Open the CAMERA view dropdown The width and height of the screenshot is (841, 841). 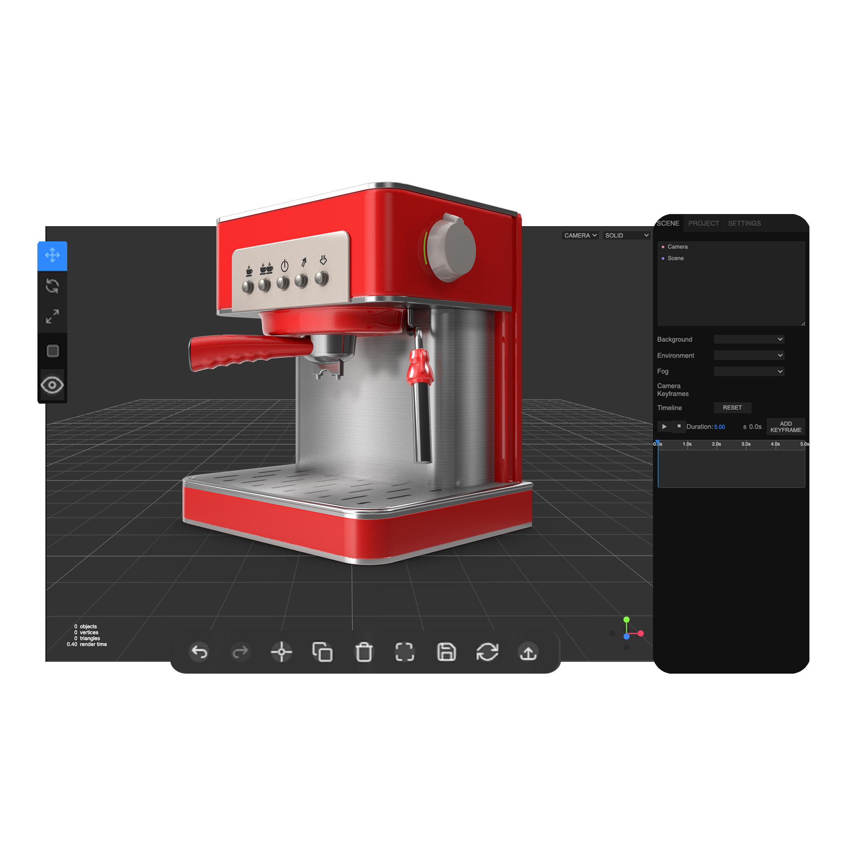(x=581, y=235)
